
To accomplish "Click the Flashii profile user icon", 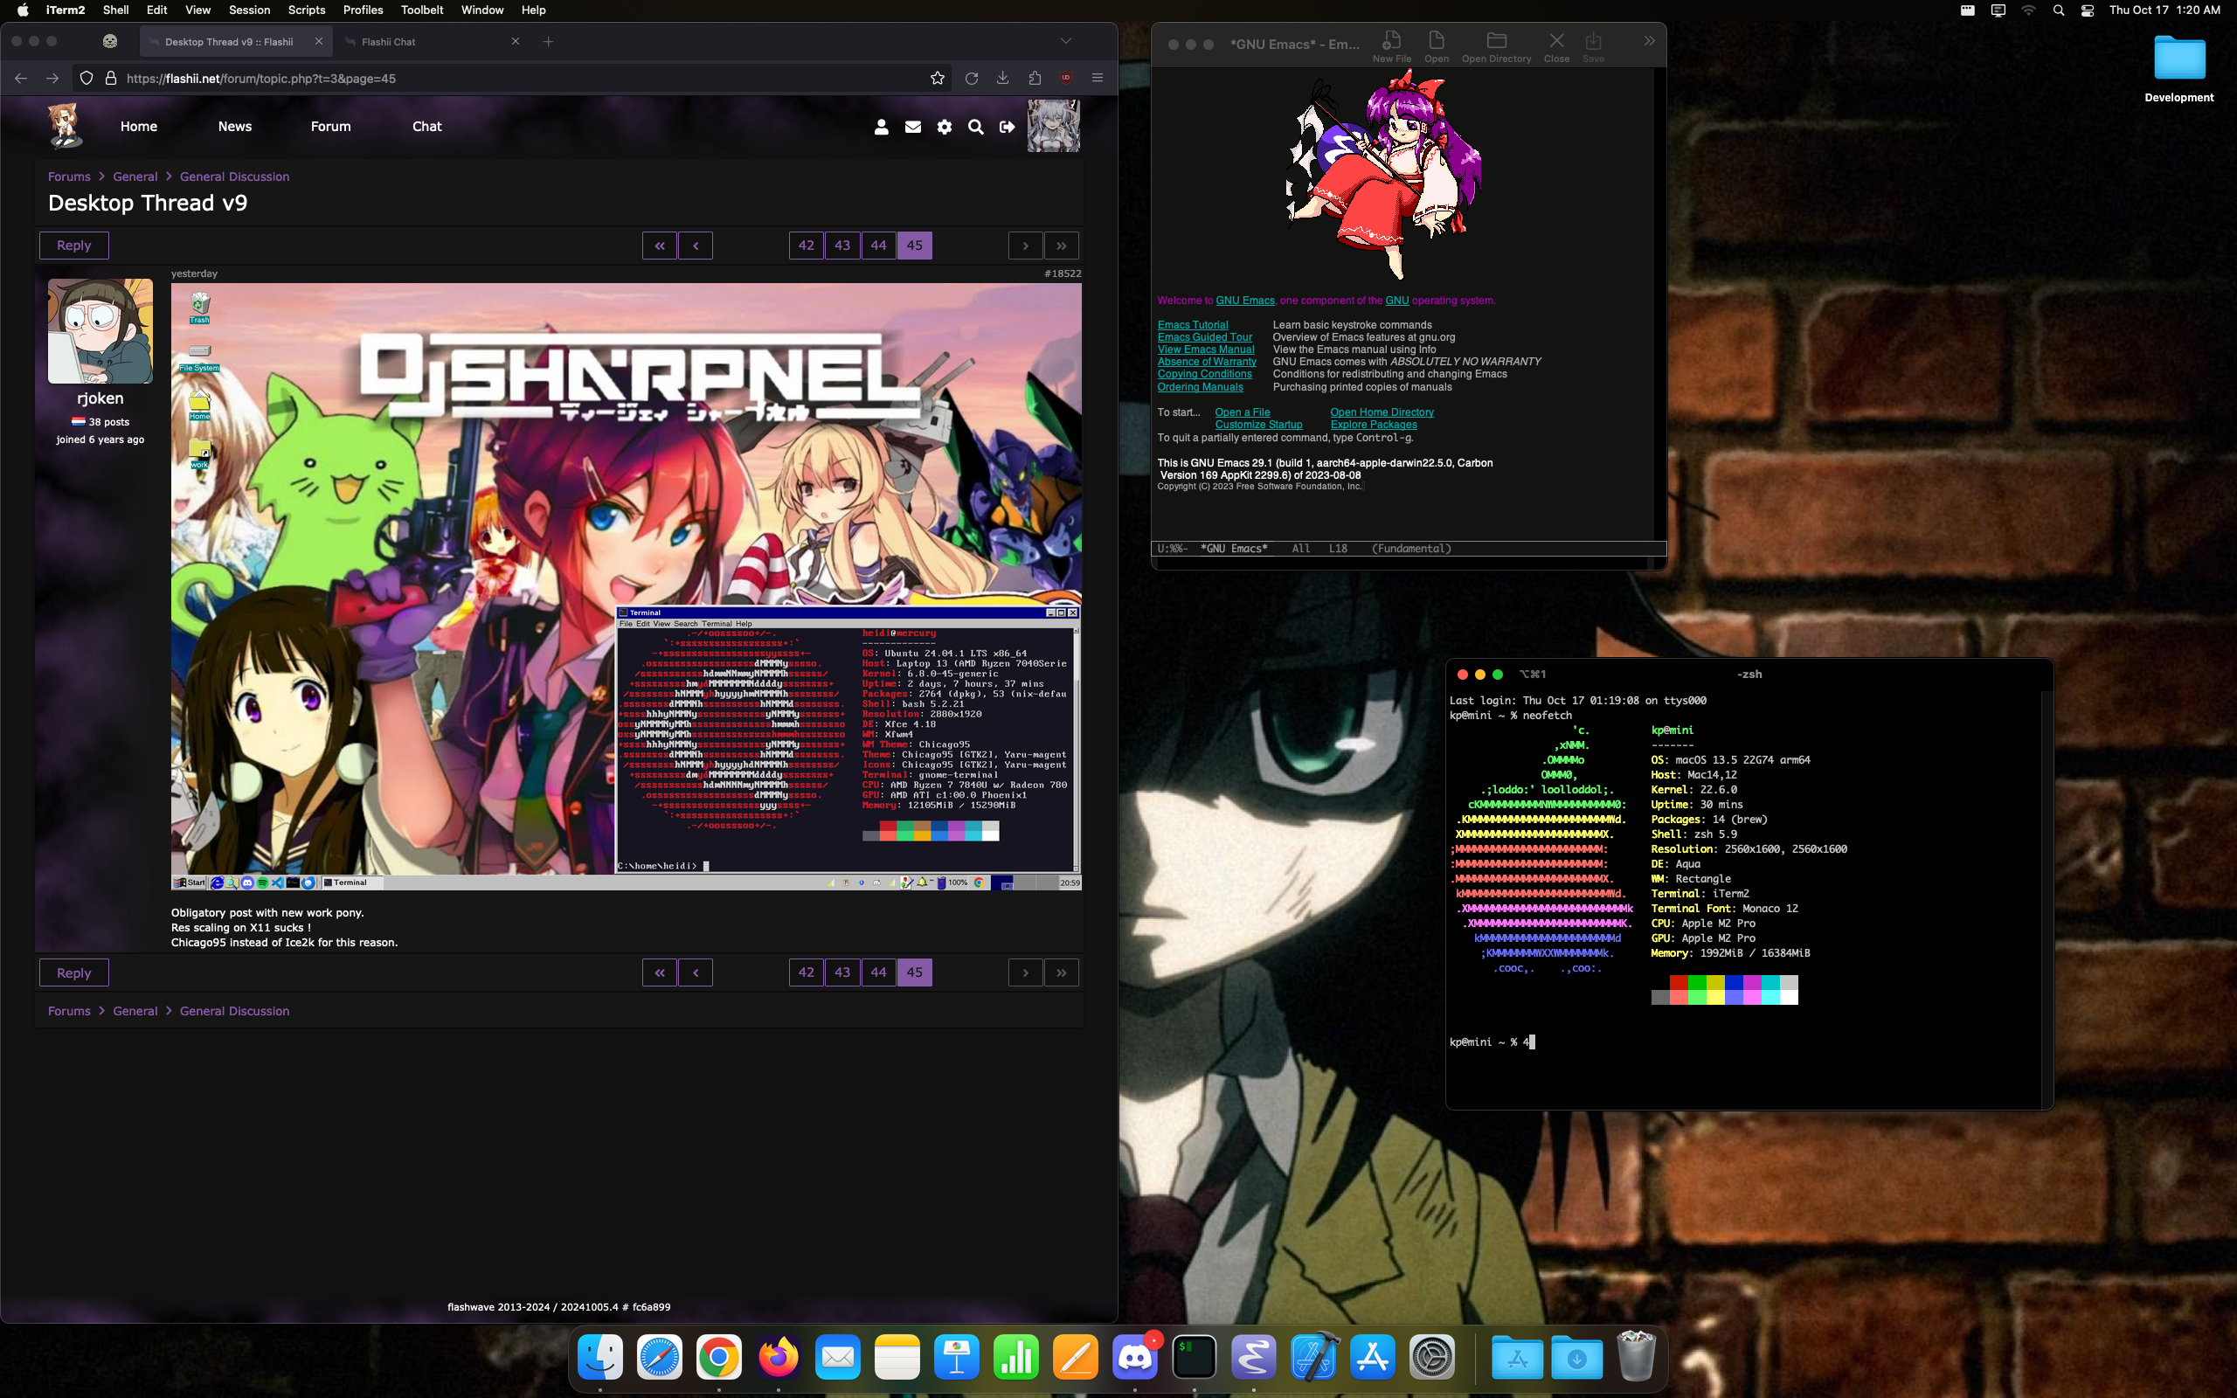I will coord(881,127).
